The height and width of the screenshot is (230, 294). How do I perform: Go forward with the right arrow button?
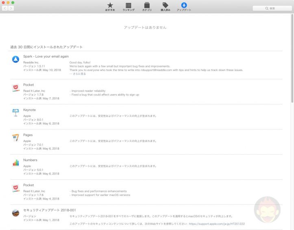pos(11,8)
